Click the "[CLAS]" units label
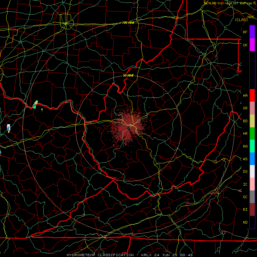This screenshot has height=257, width=257. click(241, 20)
